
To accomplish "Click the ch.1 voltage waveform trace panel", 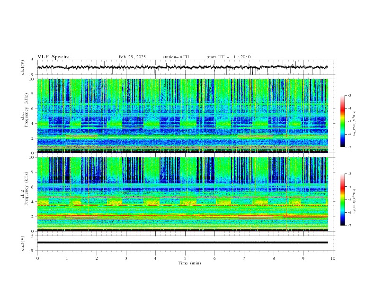I will (186, 67).
